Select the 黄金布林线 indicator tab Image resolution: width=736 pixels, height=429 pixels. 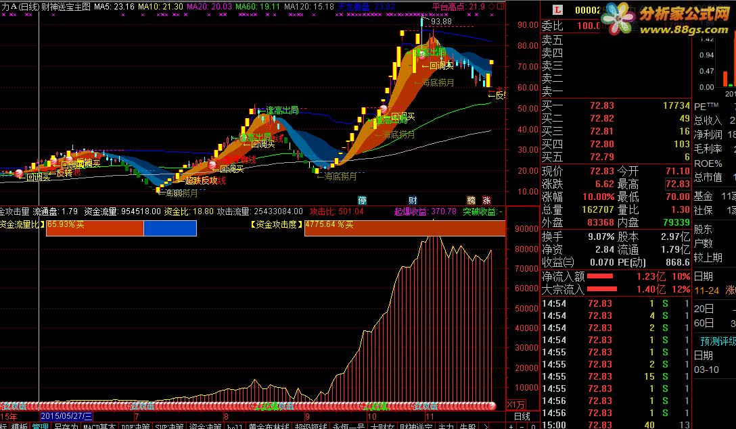269,426
